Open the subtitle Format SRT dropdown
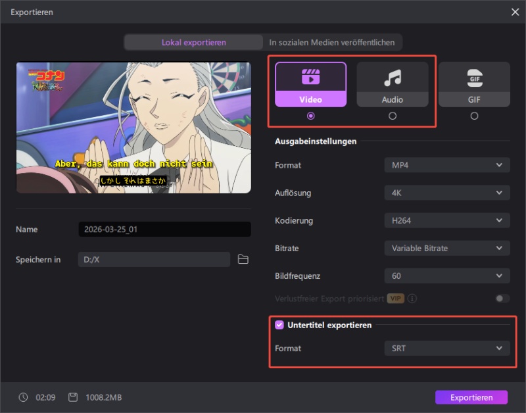 [447, 349]
